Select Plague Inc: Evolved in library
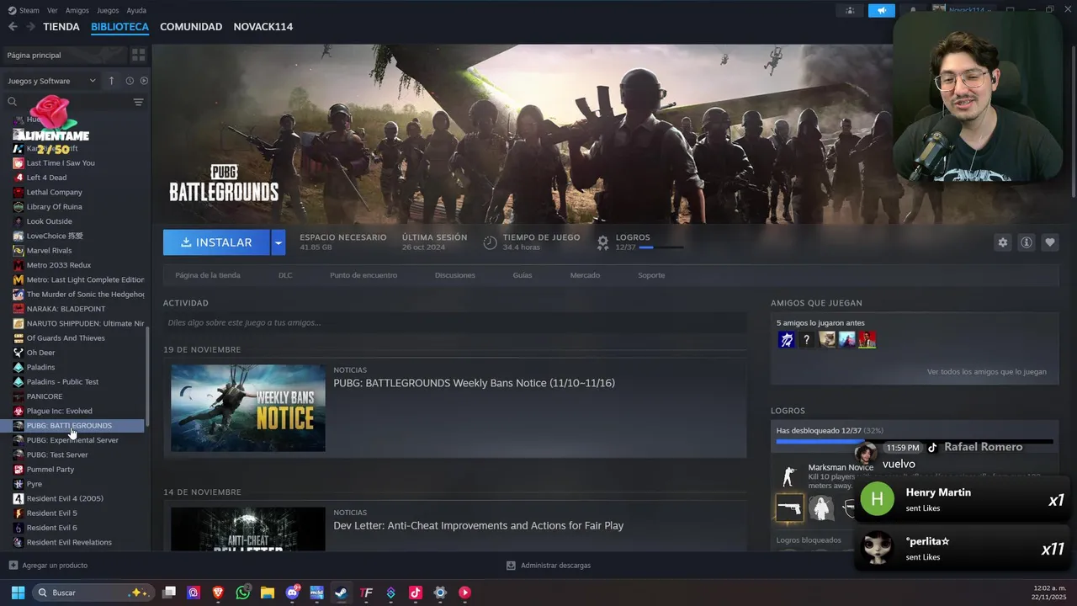Screen dimensions: 1077x606 59,411
